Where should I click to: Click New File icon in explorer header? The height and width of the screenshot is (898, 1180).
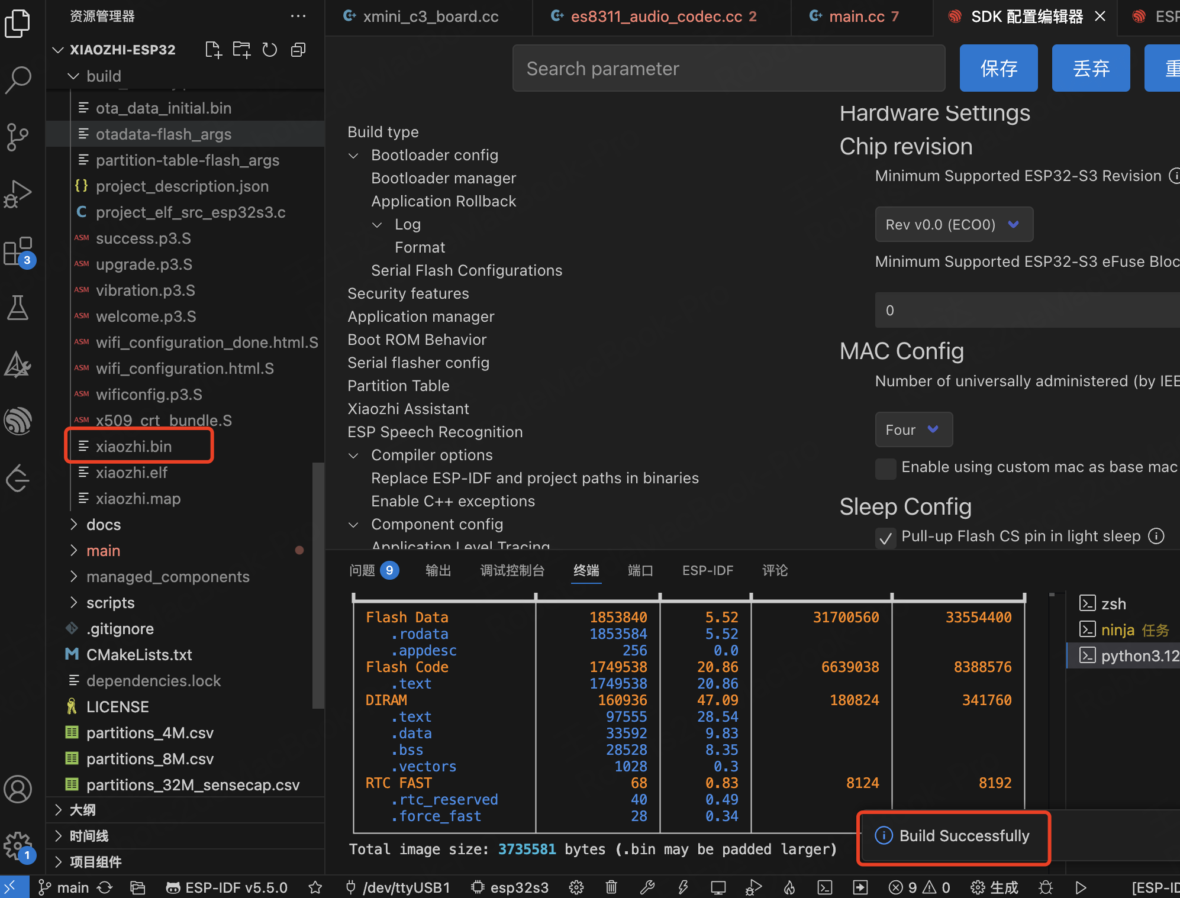213,50
